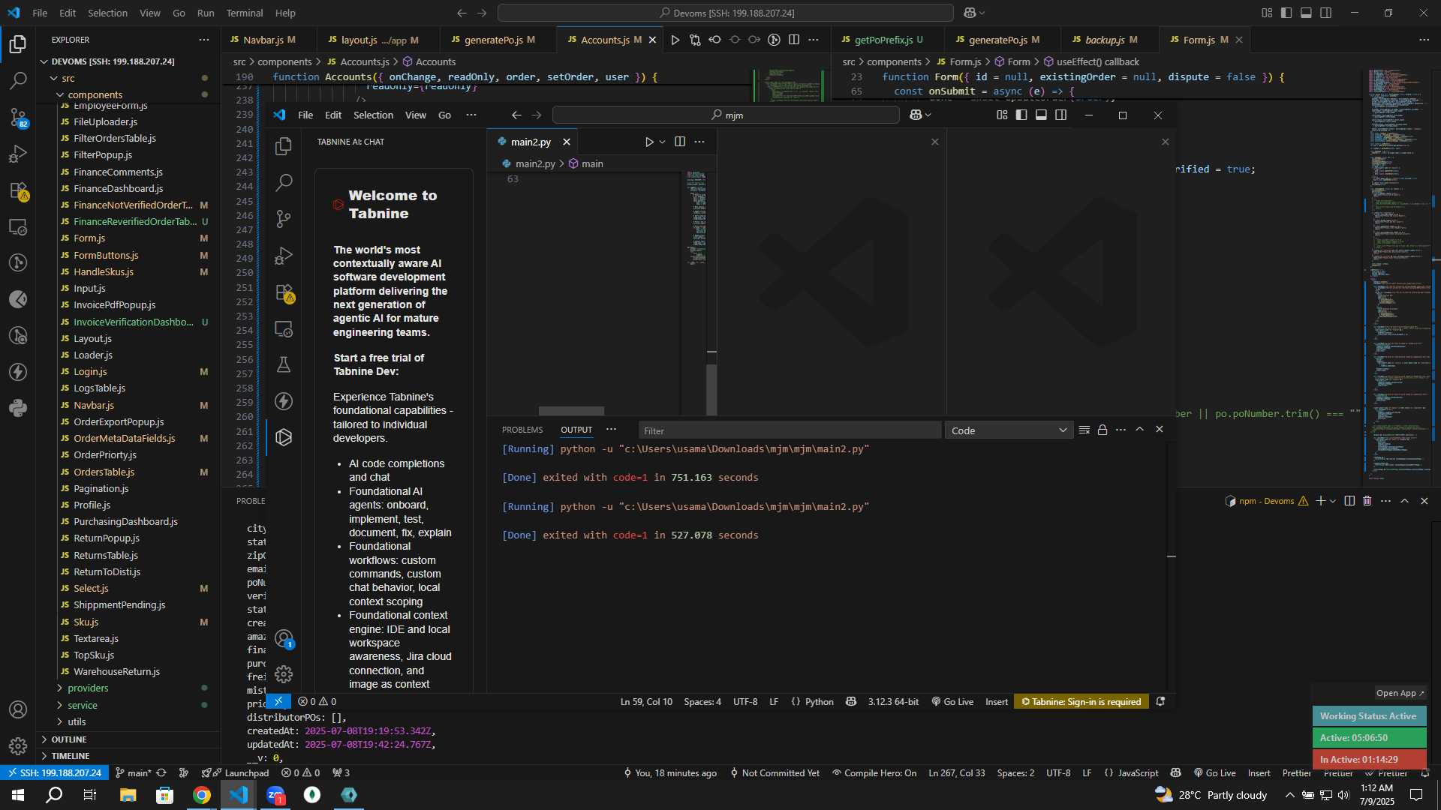Screen dimensions: 1441x810
Task: Toggle output scroll lock icon
Action: [x=1103, y=430]
